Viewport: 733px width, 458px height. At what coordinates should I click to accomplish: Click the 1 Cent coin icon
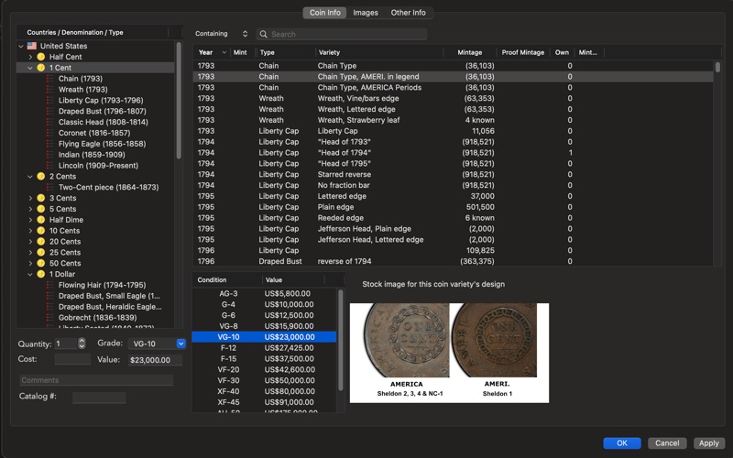coord(41,68)
